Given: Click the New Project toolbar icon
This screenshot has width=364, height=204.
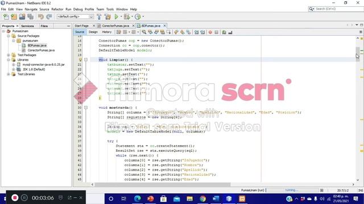Looking at the screenshot, I should (x=14, y=16).
